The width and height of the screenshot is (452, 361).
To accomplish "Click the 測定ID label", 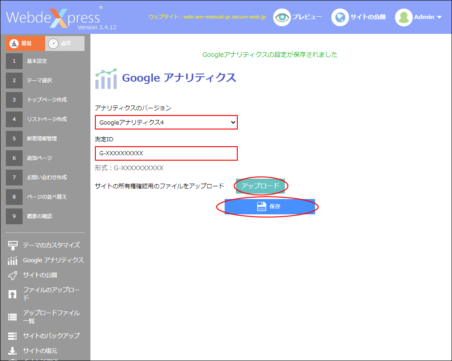I will pos(104,139).
